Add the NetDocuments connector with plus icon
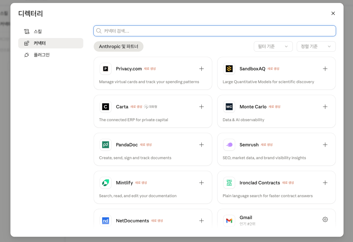 click(201, 221)
